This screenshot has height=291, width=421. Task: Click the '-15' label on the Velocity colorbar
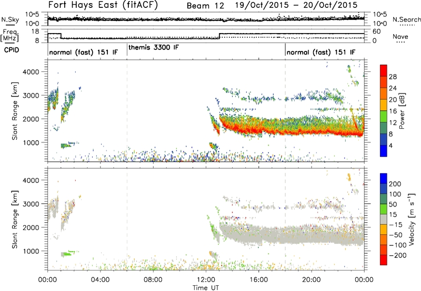pyautogui.click(x=396, y=225)
